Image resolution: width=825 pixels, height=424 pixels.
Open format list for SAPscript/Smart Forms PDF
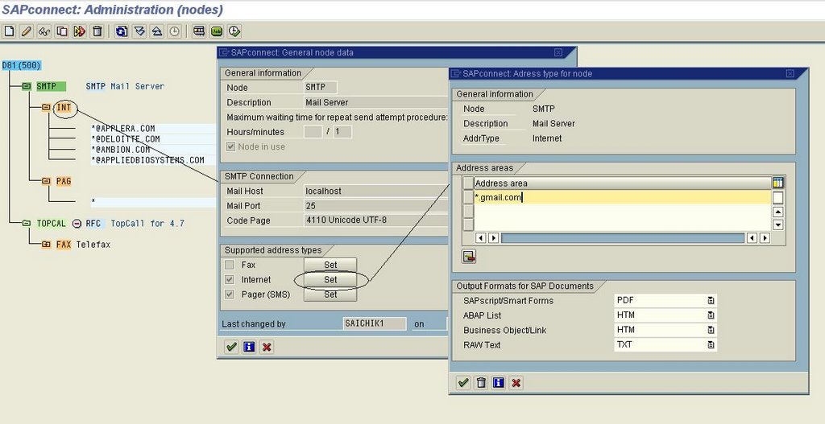(711, 301)
